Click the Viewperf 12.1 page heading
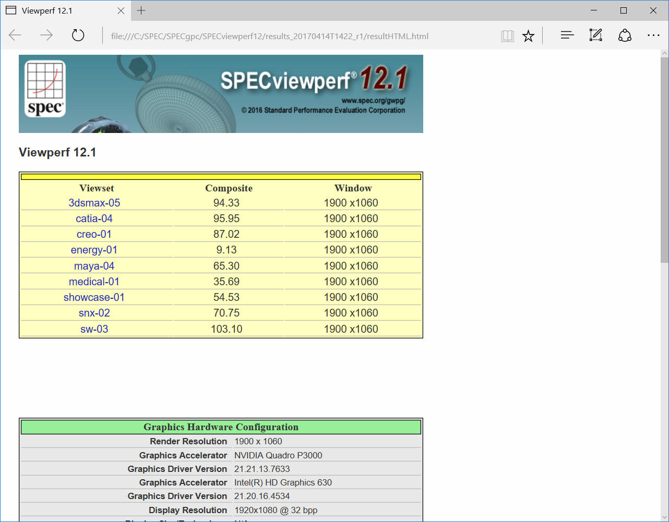The height and width of the screenshot is (522, 669). [57, 152]
